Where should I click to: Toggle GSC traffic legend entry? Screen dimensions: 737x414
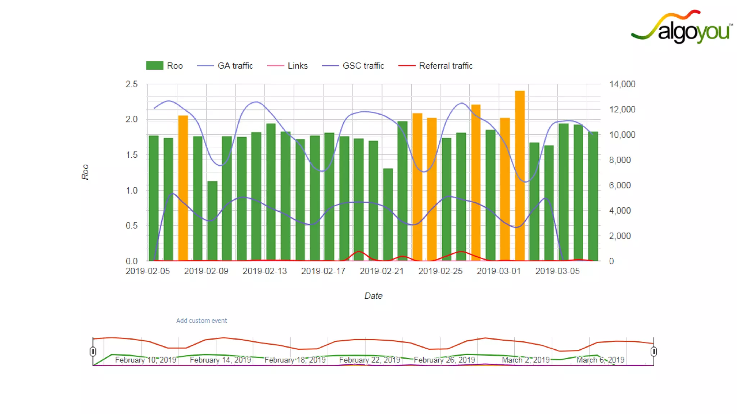coord(363,66)
